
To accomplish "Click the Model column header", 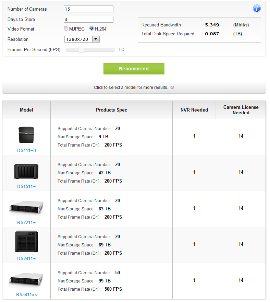I will [x=26, y=110].
